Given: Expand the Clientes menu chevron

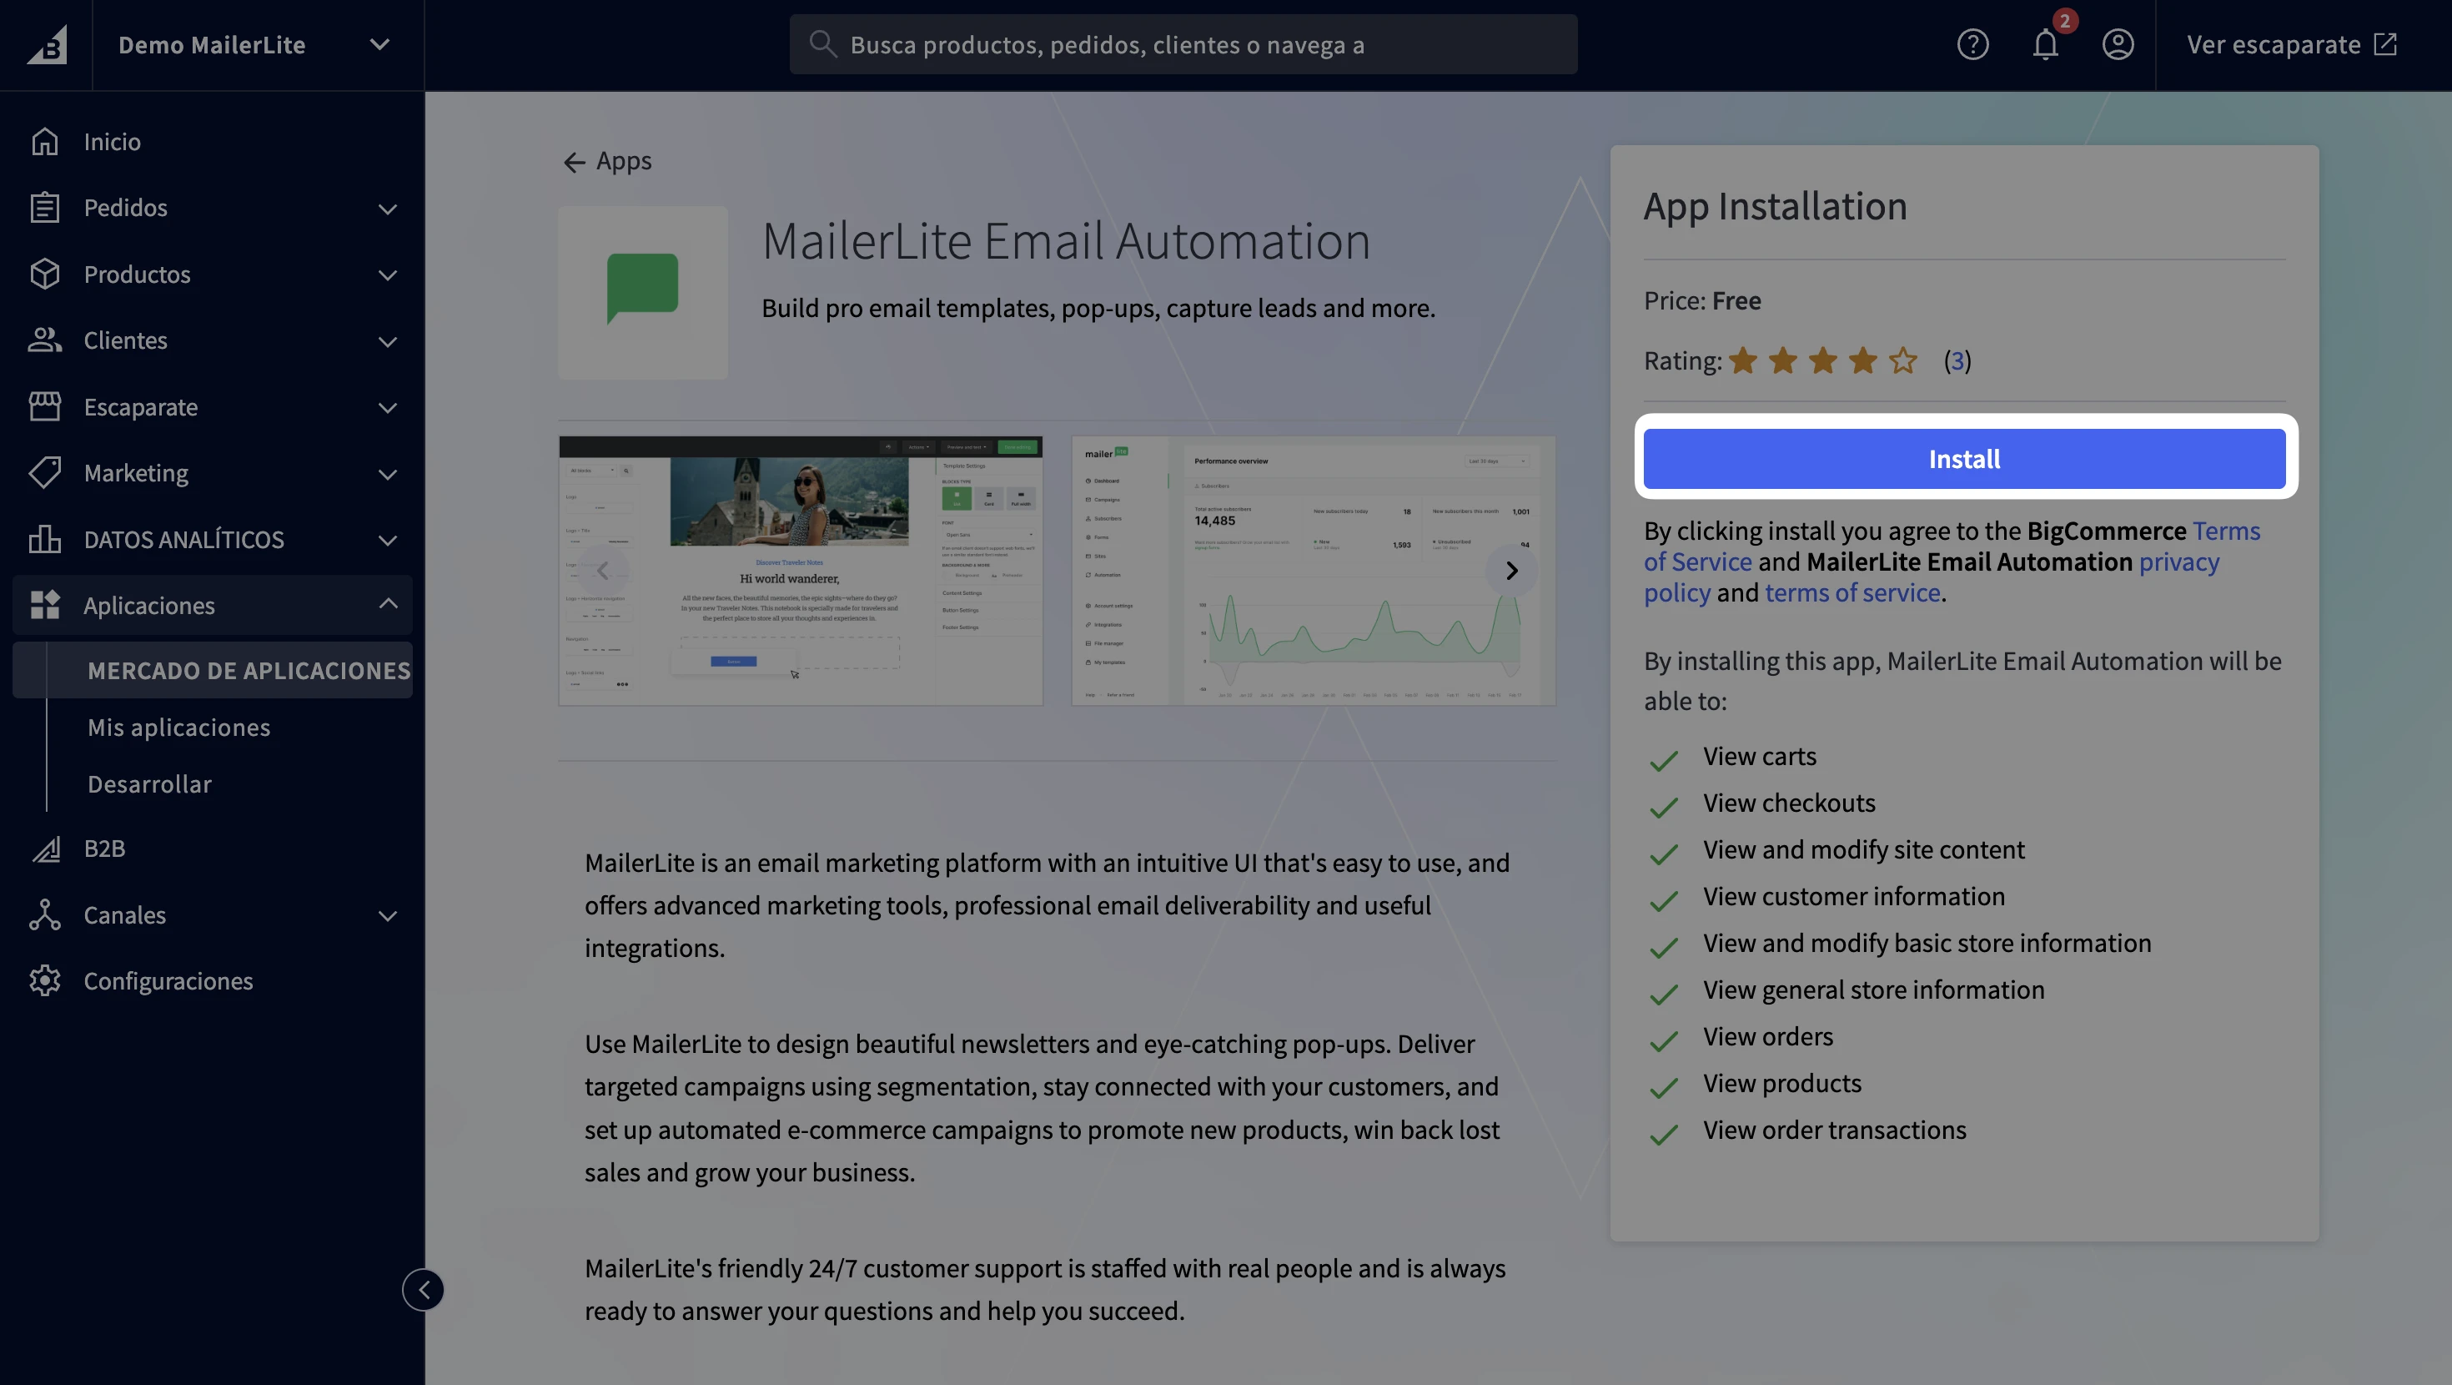Looking at the screenshot, I should [388, 341].
